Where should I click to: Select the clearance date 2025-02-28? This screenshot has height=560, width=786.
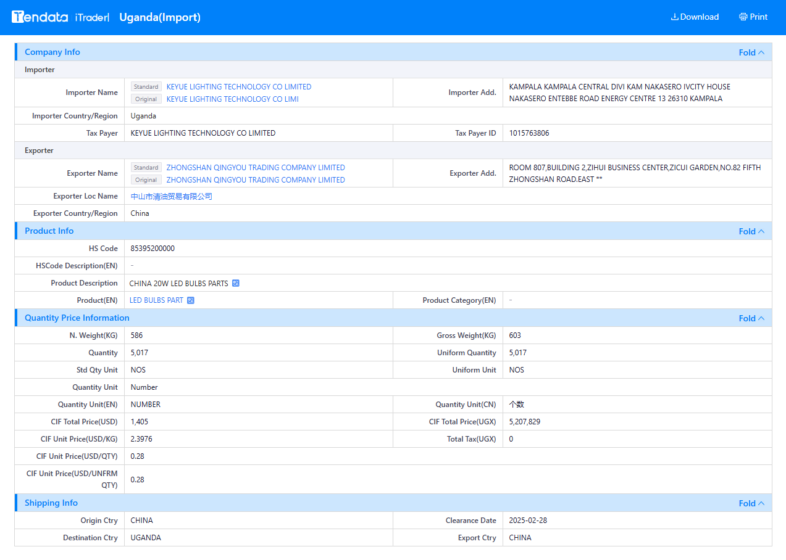click(x=528, y=521)
